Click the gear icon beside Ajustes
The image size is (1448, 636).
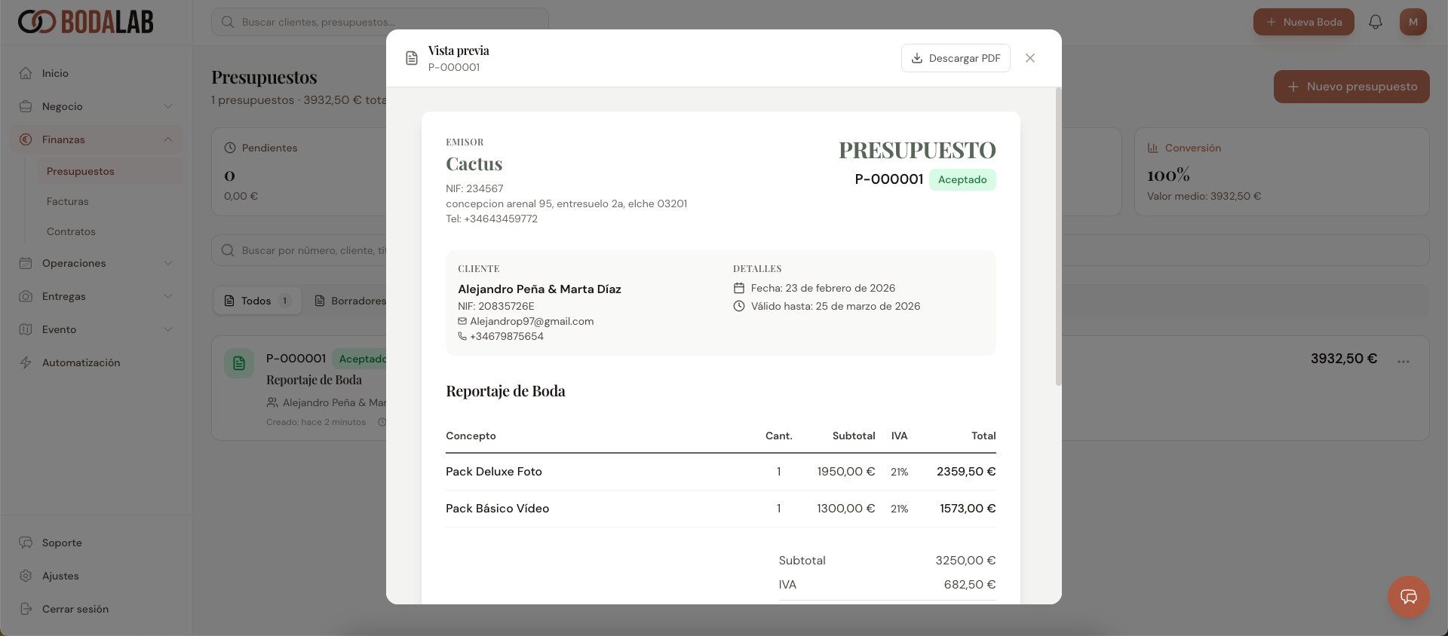[26, 576]
